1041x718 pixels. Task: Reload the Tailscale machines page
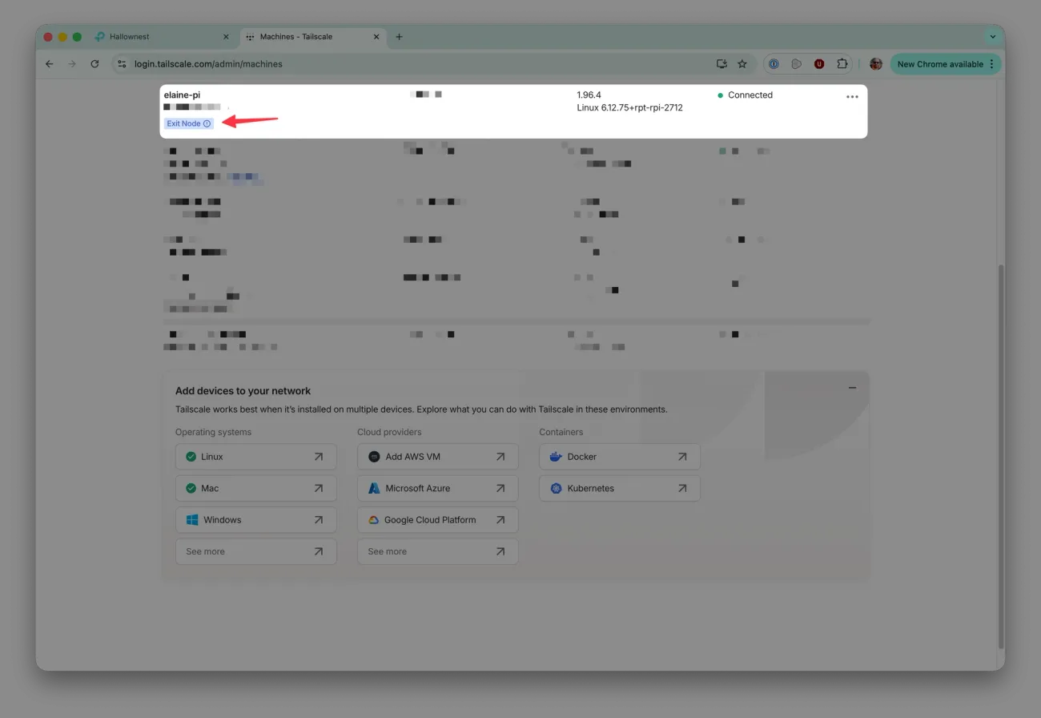click(x=94, y=63)
